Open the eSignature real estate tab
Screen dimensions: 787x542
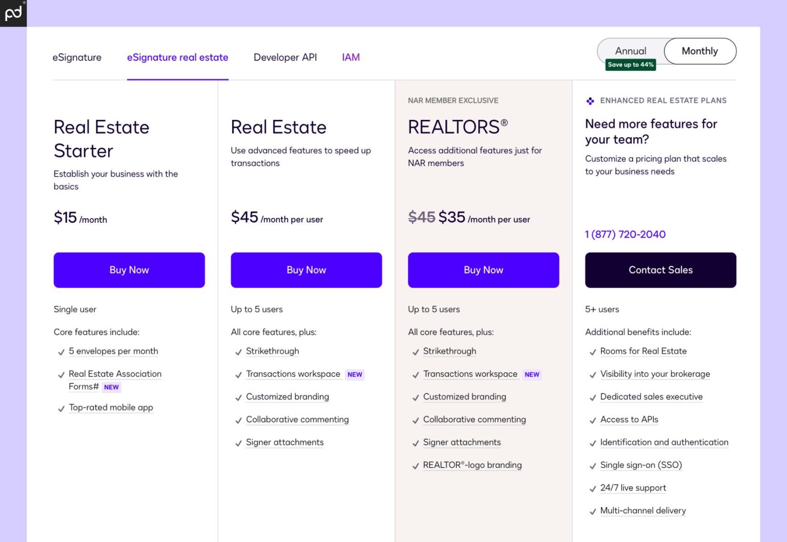(177, 57)
